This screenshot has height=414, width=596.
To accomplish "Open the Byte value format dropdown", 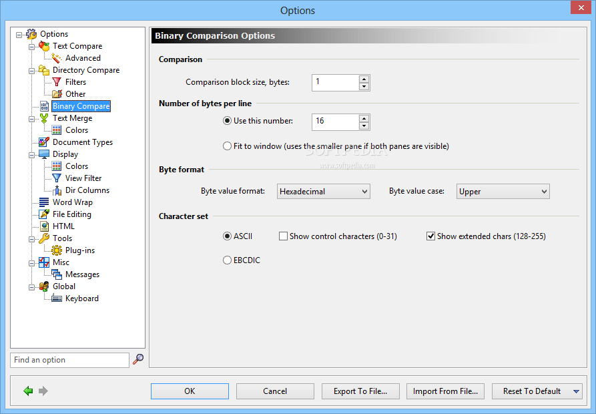I will point(324,191).
